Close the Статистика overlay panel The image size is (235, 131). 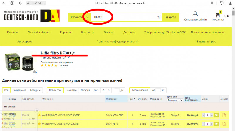pyautogui.click(x=37, y=111)
